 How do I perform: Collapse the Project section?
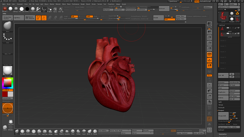[x=221, y=111]
